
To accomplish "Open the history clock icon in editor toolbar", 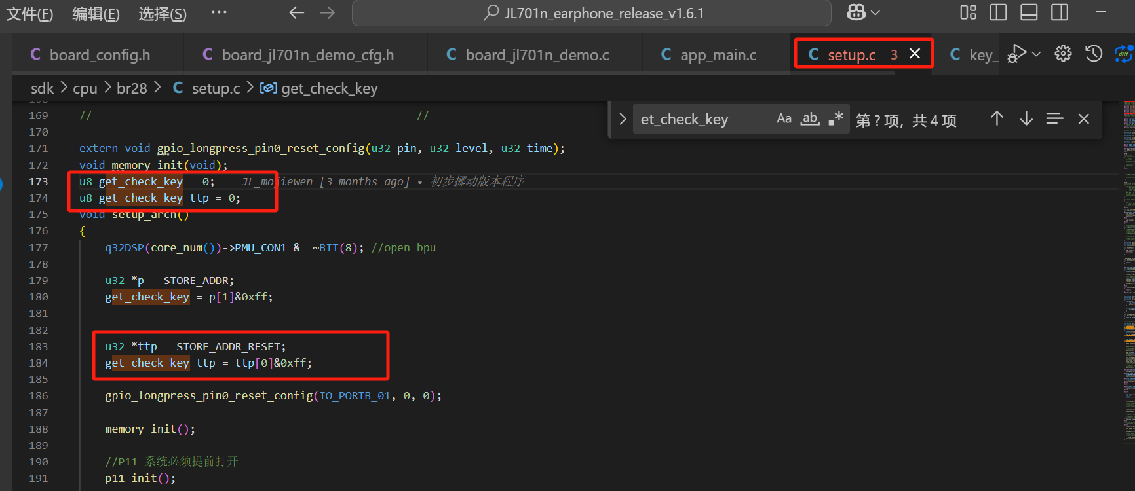I will 1094,54.
